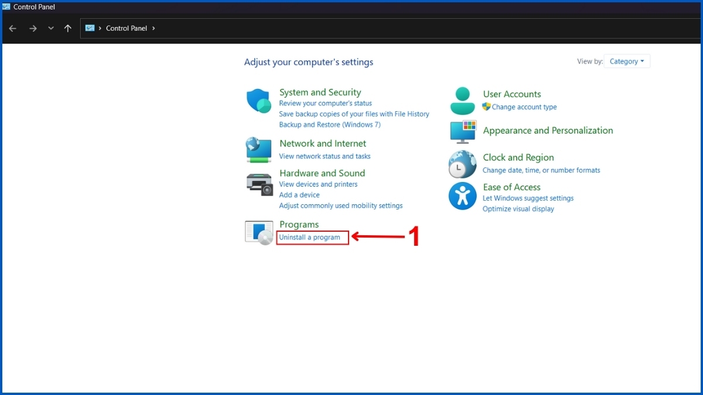Open Save backup copies with File History
This screenshot has width=703, height=395.
[354, 114]
